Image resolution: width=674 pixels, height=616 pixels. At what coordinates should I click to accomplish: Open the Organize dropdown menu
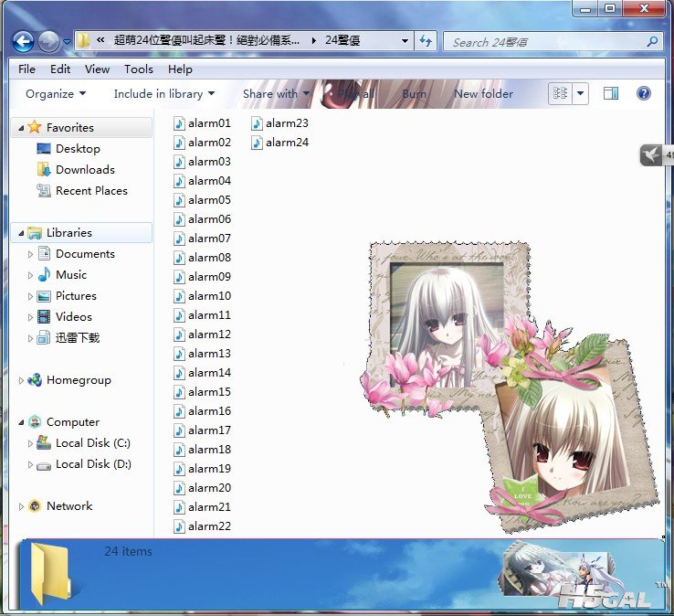[x=56, y=93]
